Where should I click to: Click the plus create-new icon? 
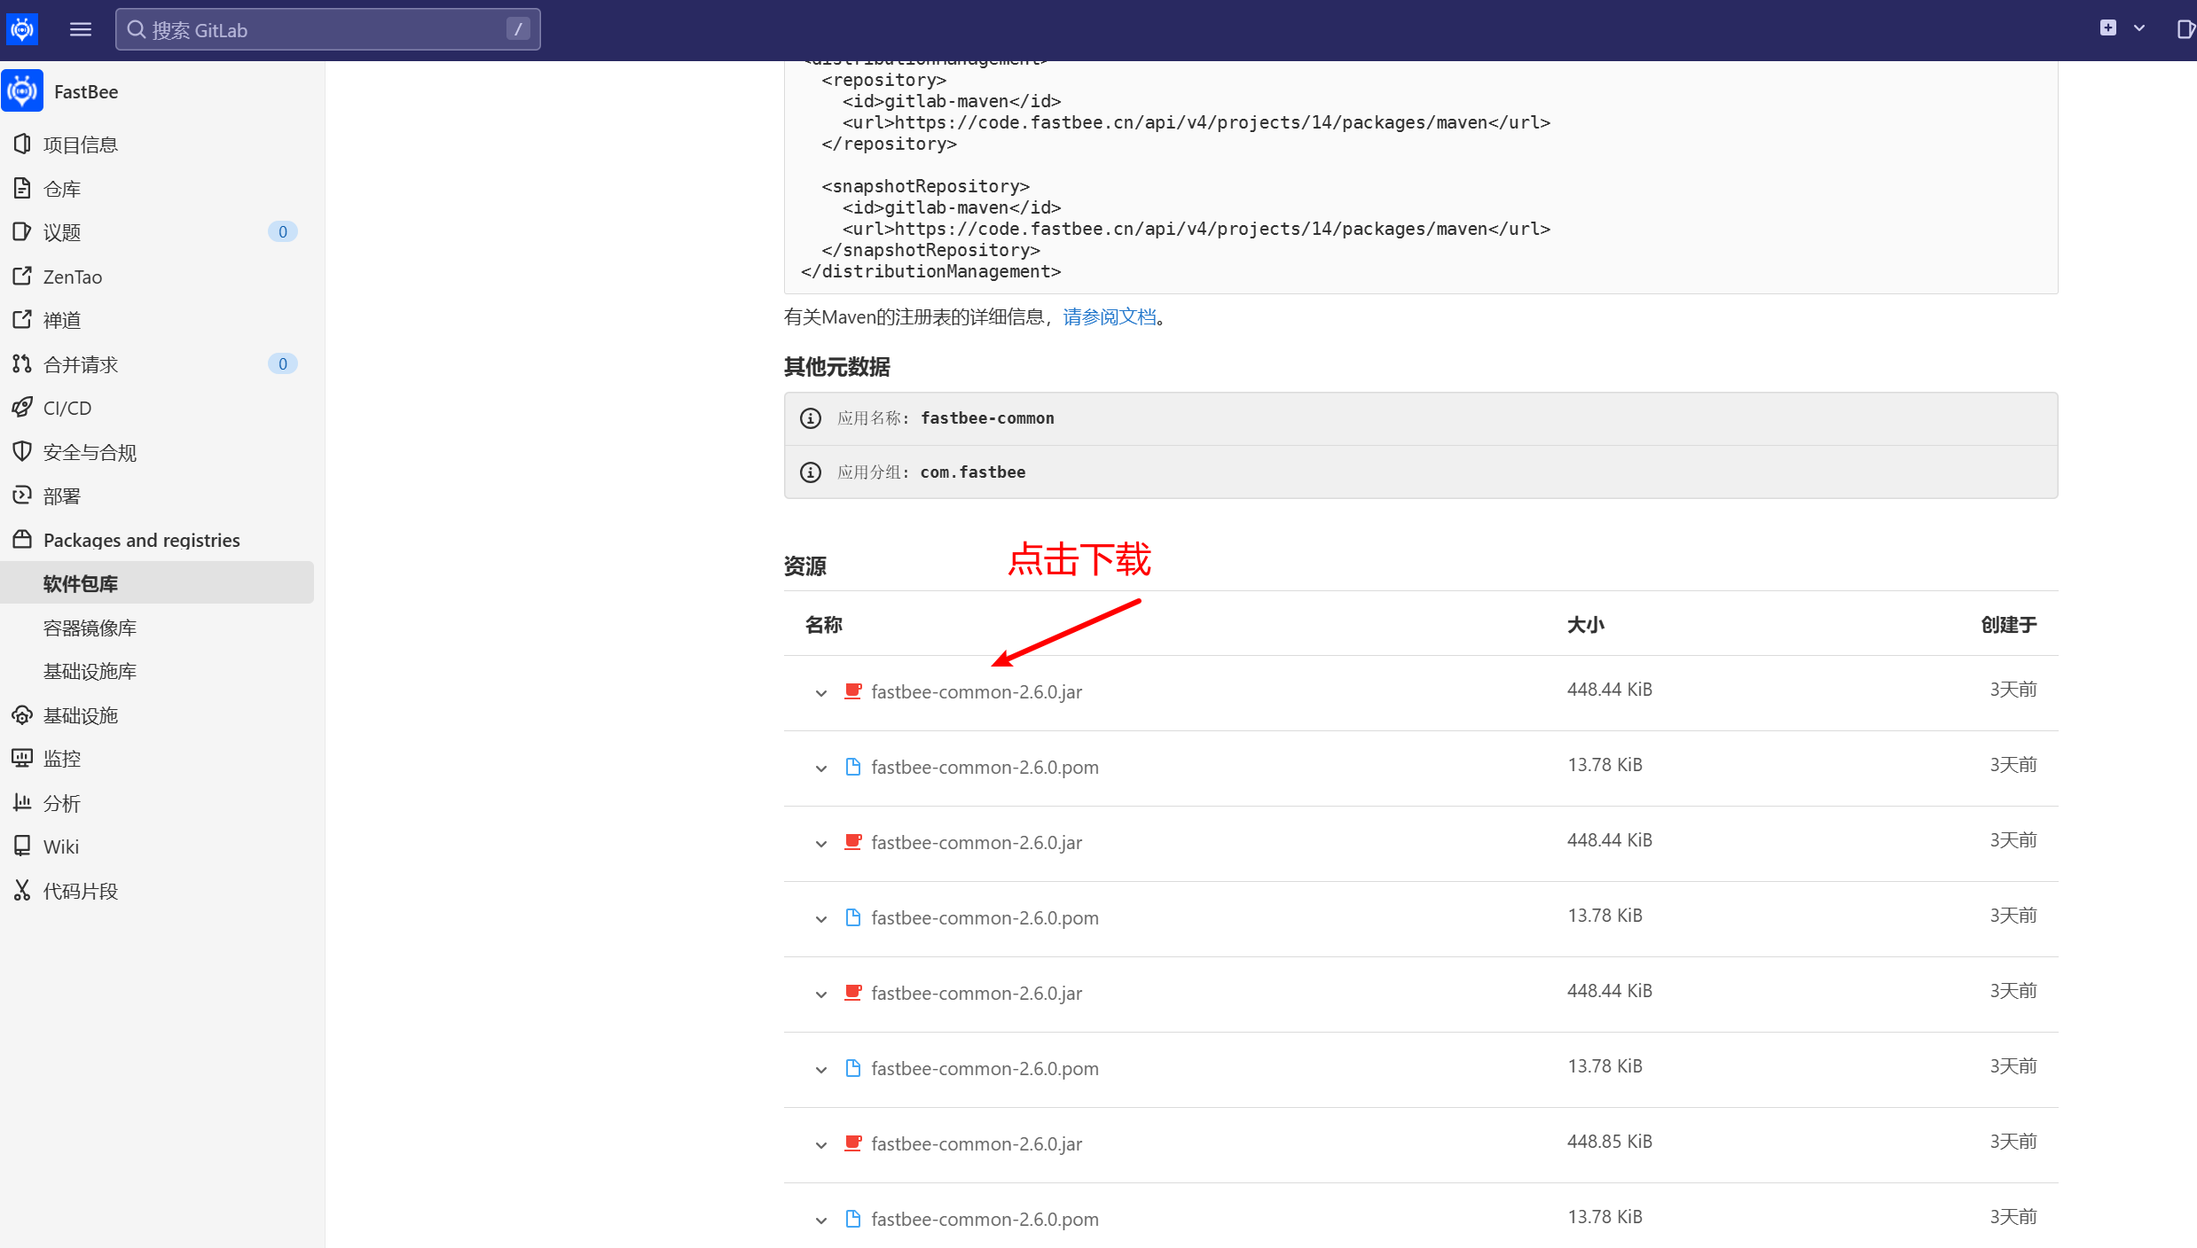(2107, 28)
